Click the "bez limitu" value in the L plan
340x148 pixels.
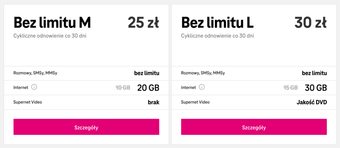coord(314,73)
